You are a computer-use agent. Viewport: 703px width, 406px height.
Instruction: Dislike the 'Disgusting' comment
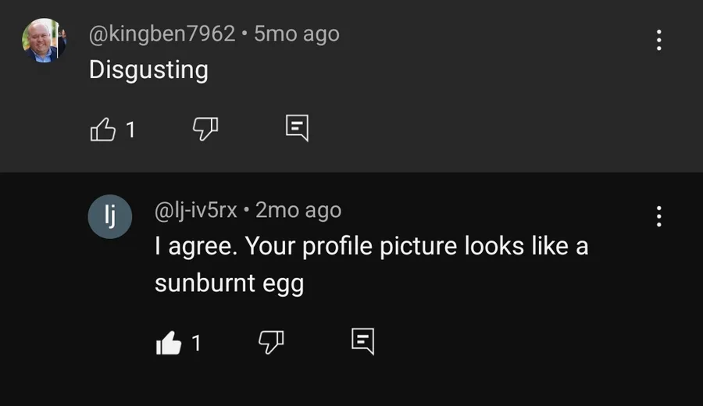(205, 129)
